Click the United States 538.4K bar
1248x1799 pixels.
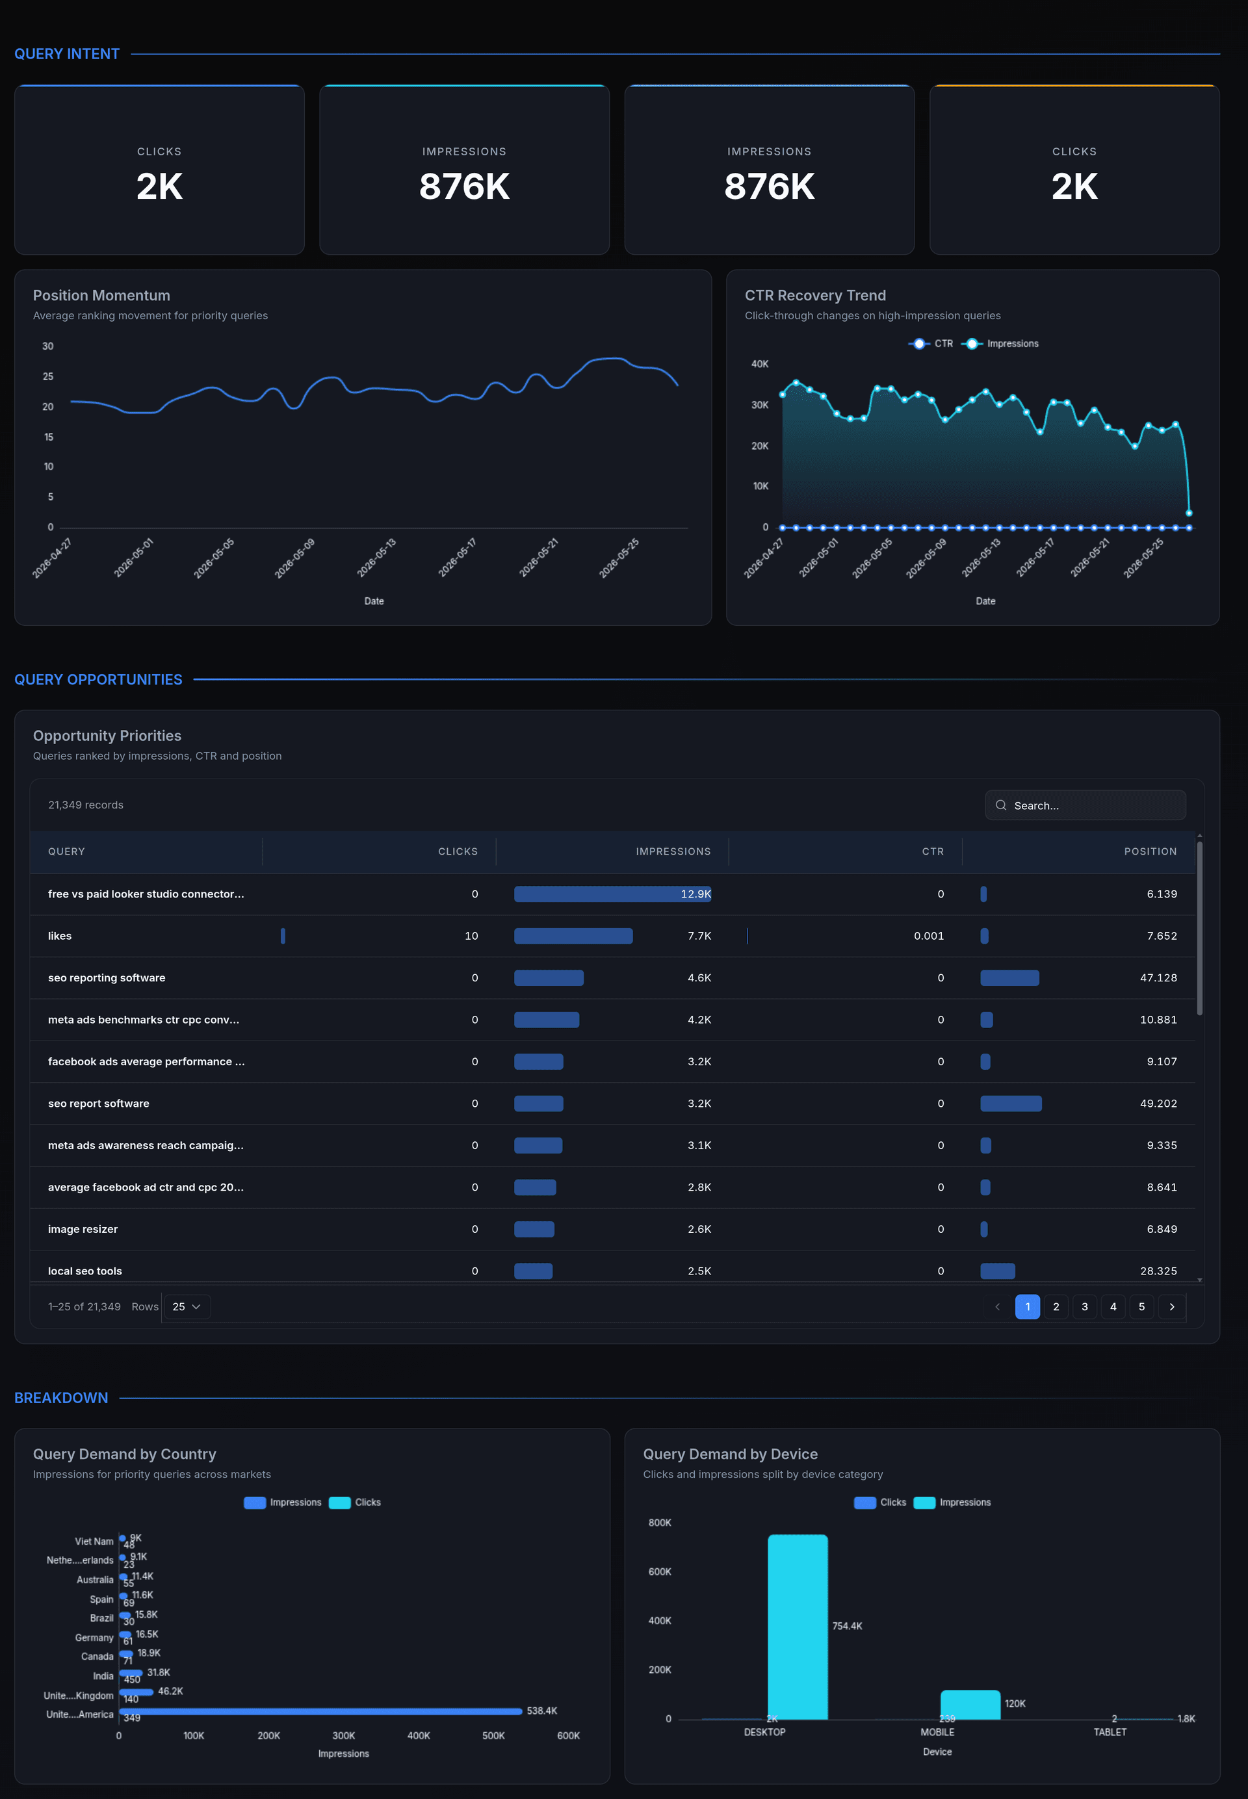(320, 1711)
